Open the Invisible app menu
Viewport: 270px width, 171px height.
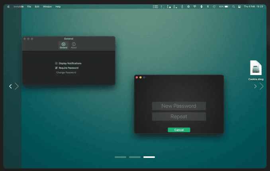tap(18, 6)
